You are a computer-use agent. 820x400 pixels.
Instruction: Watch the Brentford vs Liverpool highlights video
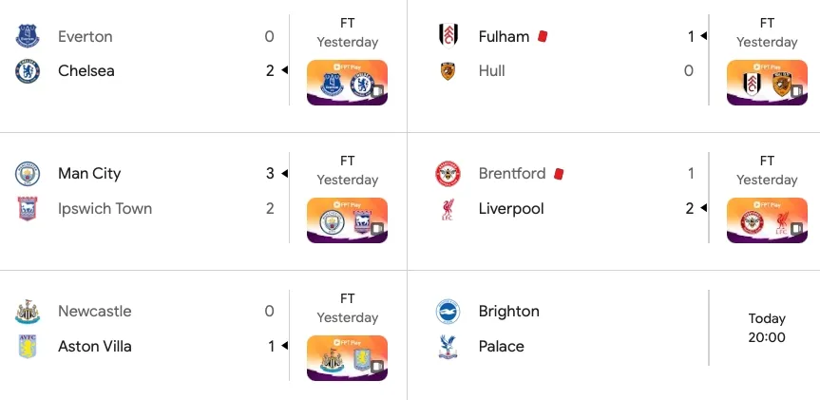[x=767, y=220]
